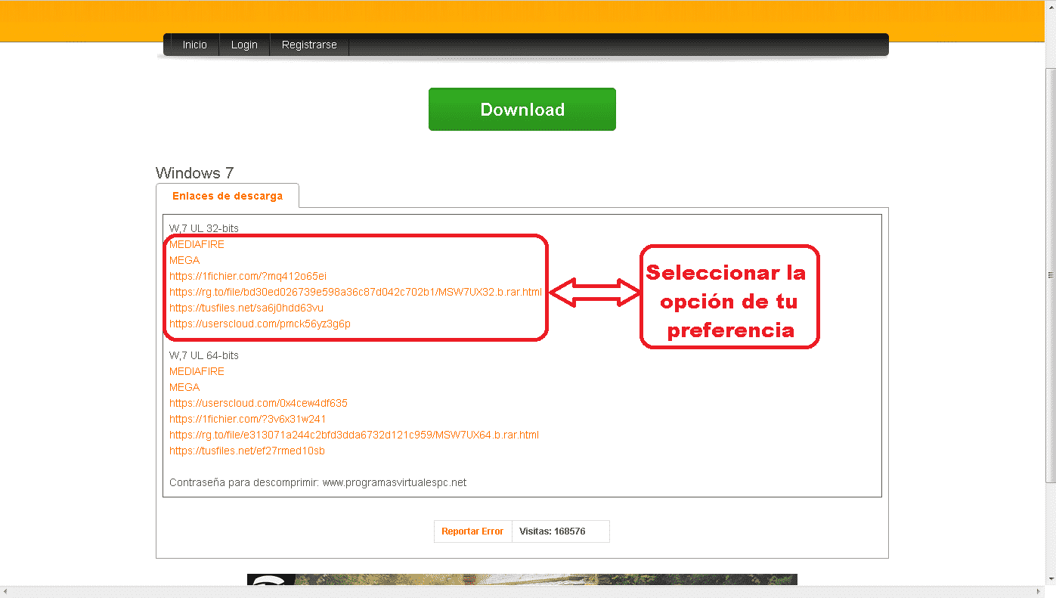Click the Reportar Error button
Screen dimensions: 1056x598
(472, 531)
